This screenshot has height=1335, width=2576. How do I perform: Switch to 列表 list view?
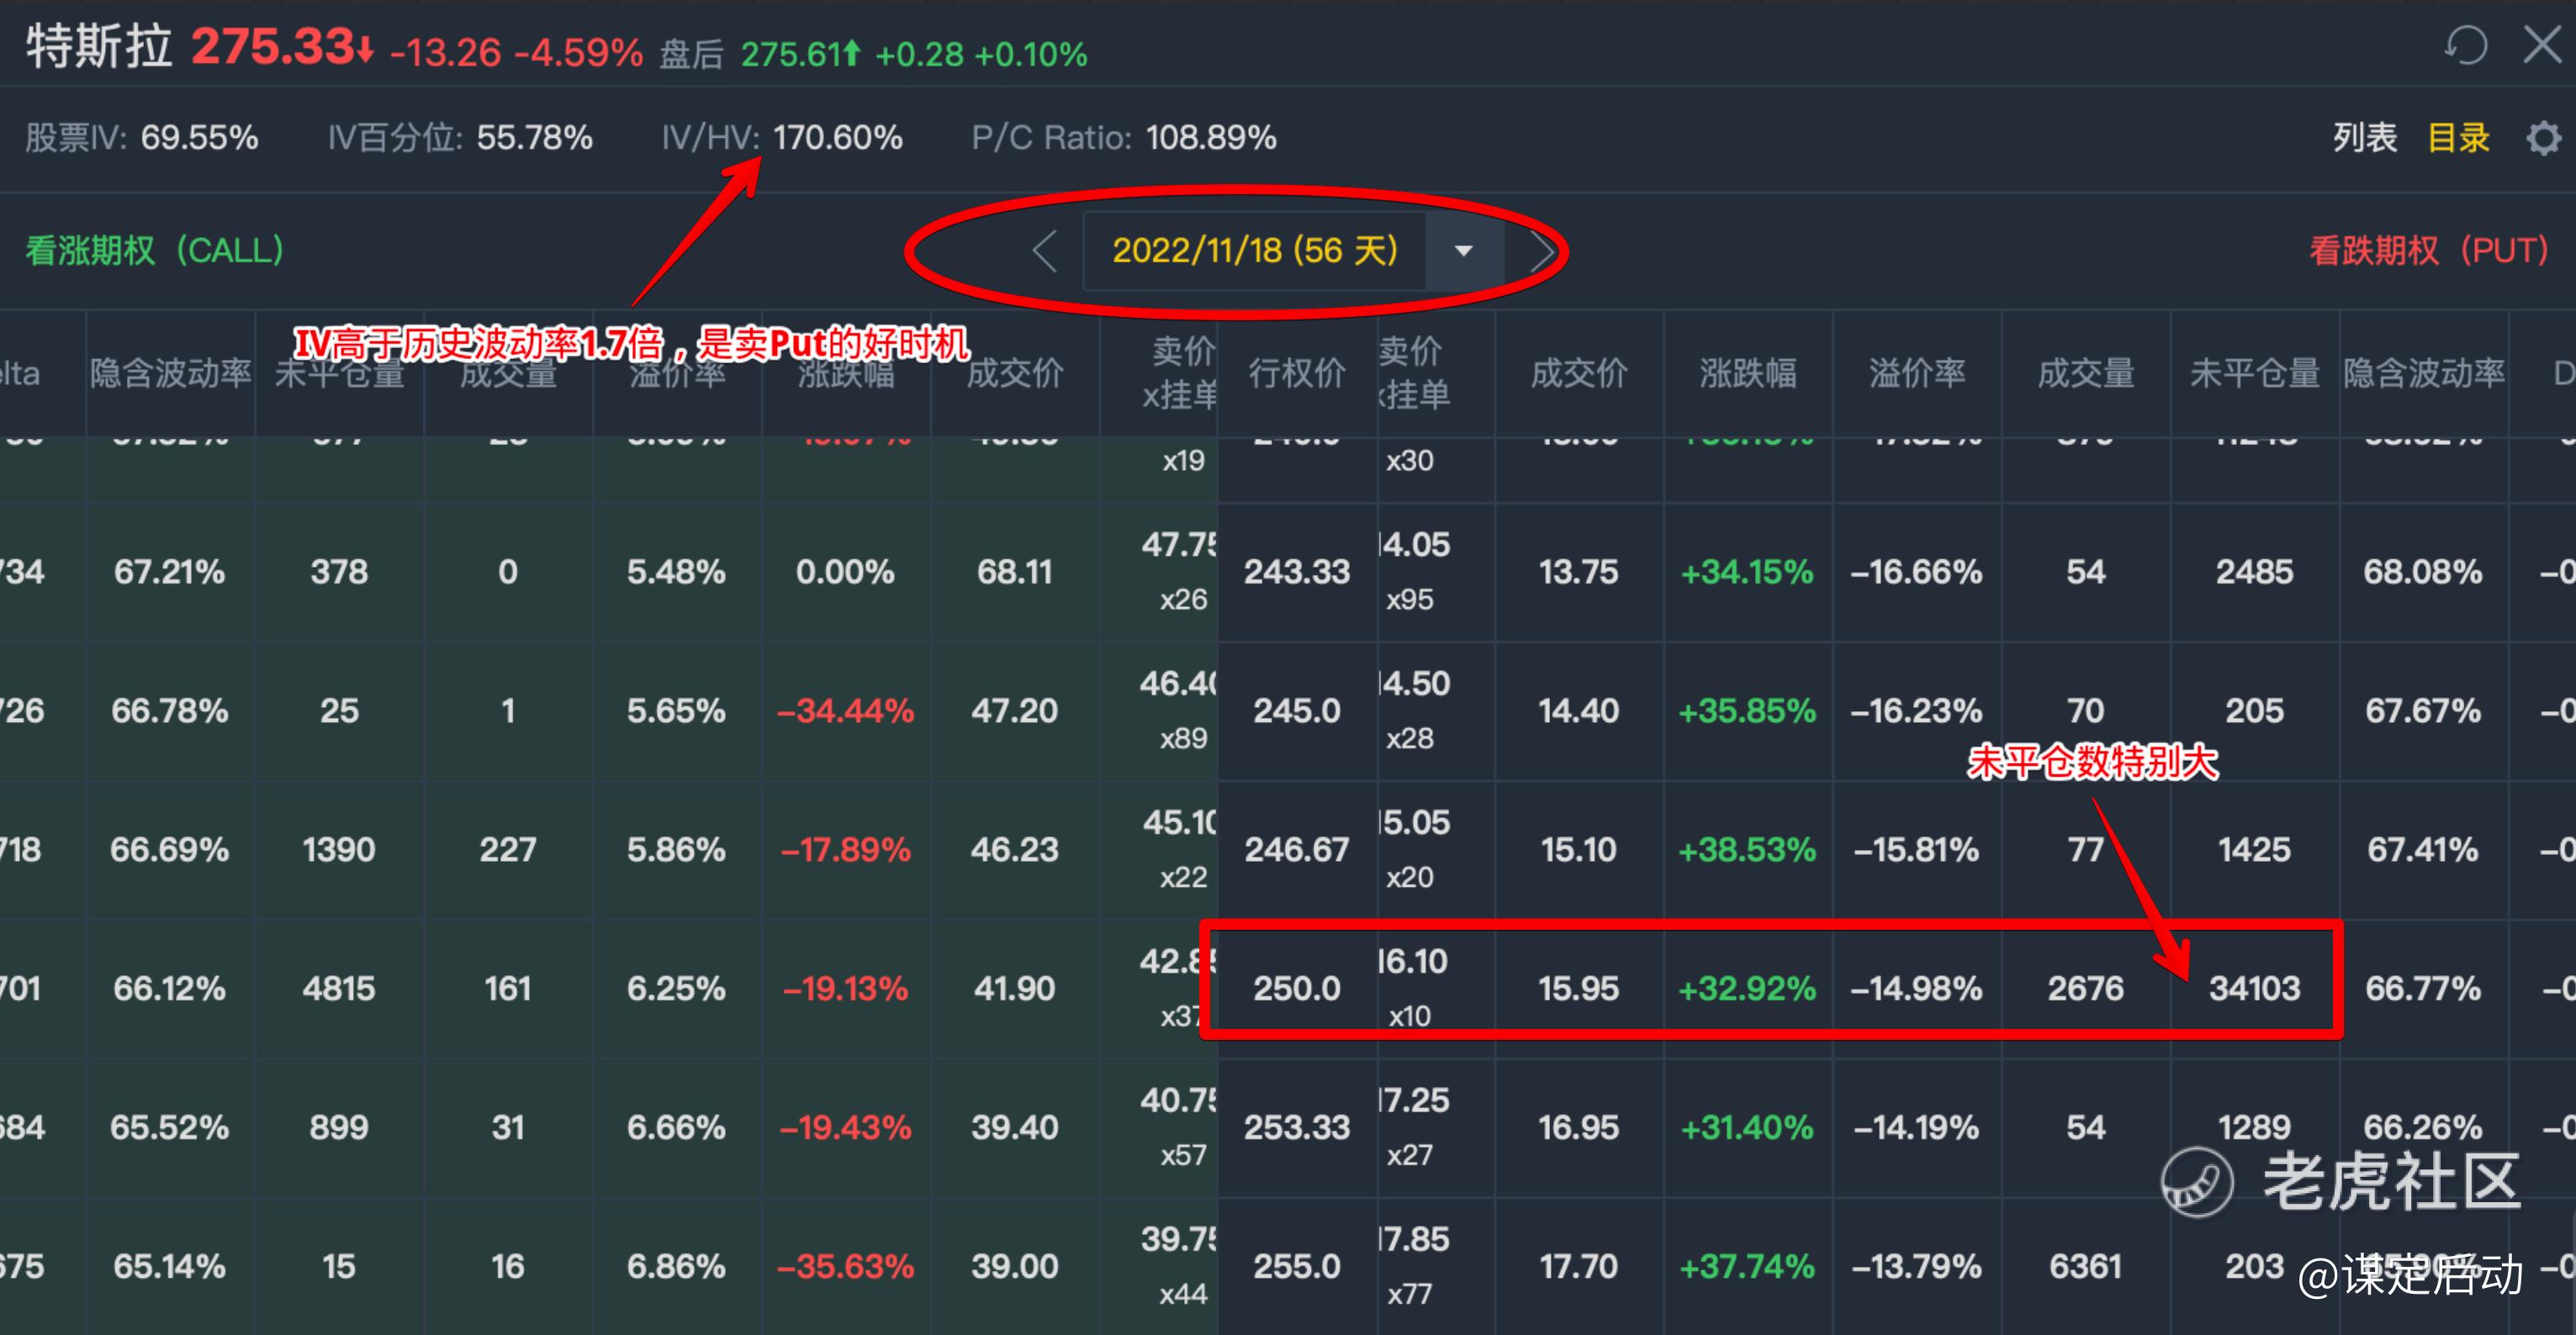point(2364,138)
